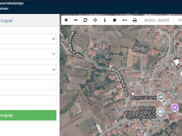Screen dimensions: 182x136
Task: Select the Coğrafi tab
Action: click(6, 21)
